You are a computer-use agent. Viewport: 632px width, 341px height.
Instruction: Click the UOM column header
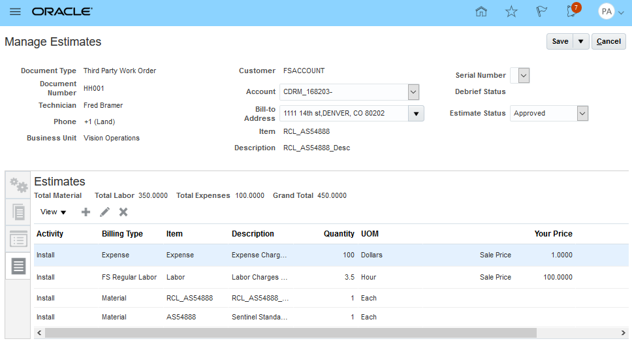pyautogui.click(x=370, y=234)
